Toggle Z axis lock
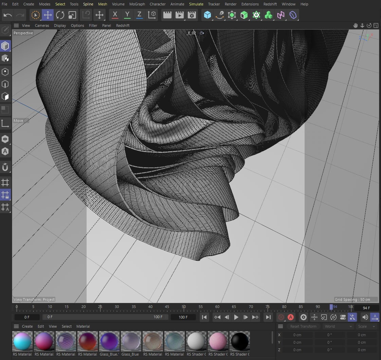Image resolution: width=381 pixels, height=360 pixels. (140, 15)
